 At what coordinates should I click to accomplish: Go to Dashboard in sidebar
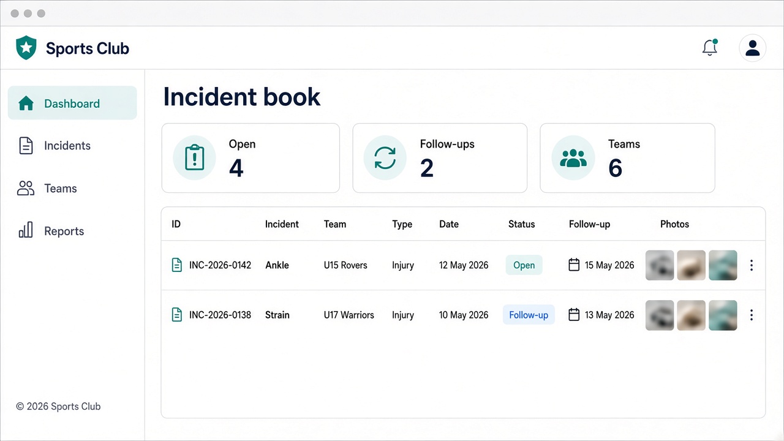tap(72, 103)
